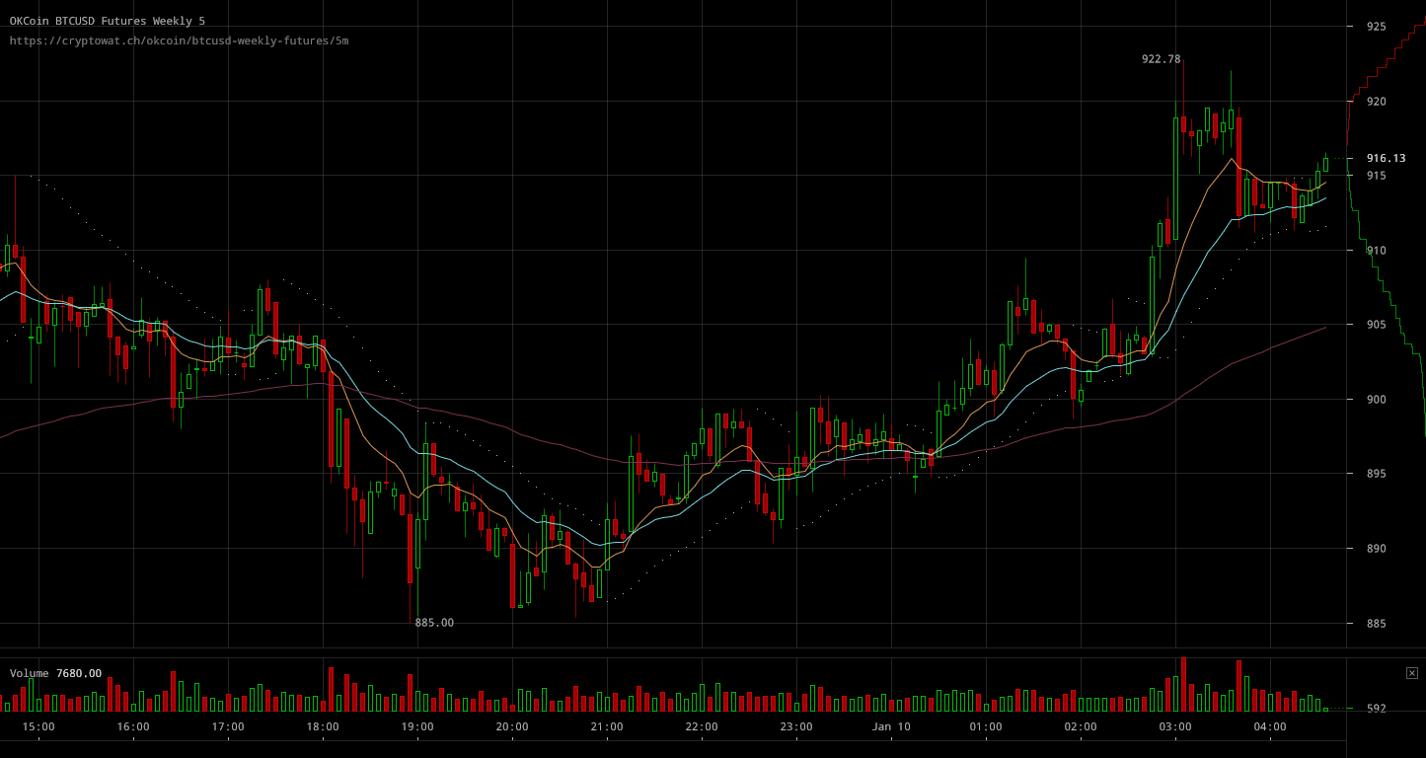Click the 23:00 time axis label
Screen dimensions: 1426x758
(796, 727)
